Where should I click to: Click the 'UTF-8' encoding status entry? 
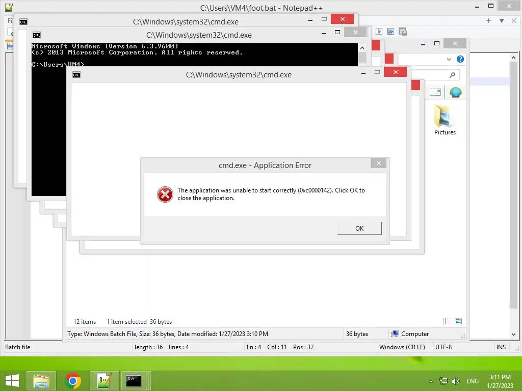click(443, 347)
